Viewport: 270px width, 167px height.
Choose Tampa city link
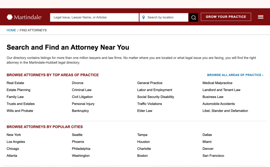coord(142,135)
